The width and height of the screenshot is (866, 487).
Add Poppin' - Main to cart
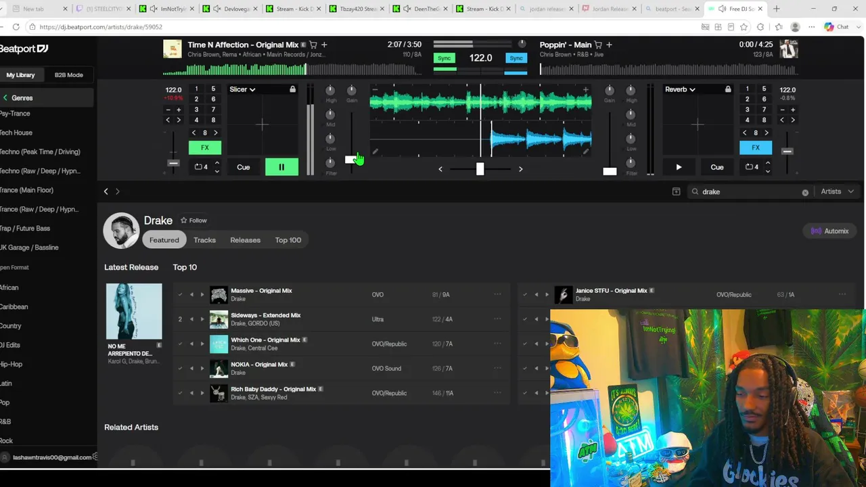coord(598,45)
